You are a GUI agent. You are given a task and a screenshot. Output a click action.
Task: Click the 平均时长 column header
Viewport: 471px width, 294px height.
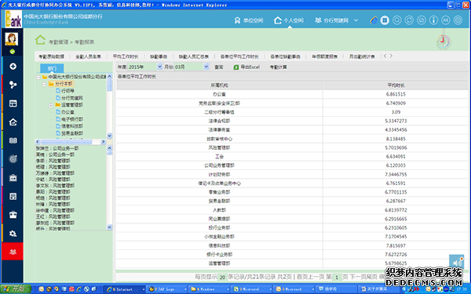coord(396,85)
